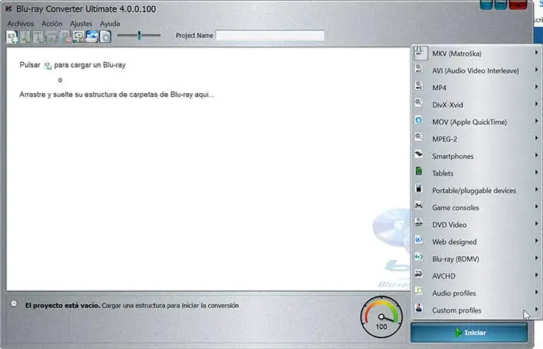Click the DivX-Xvid format icon

[419, 103]
